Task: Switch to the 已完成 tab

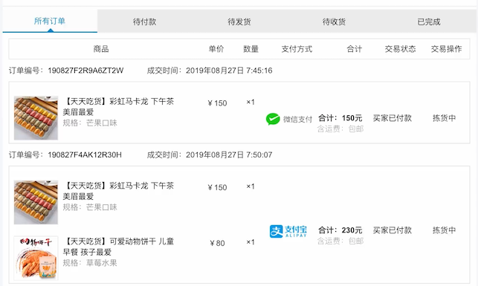Action: tap(429, 22)
